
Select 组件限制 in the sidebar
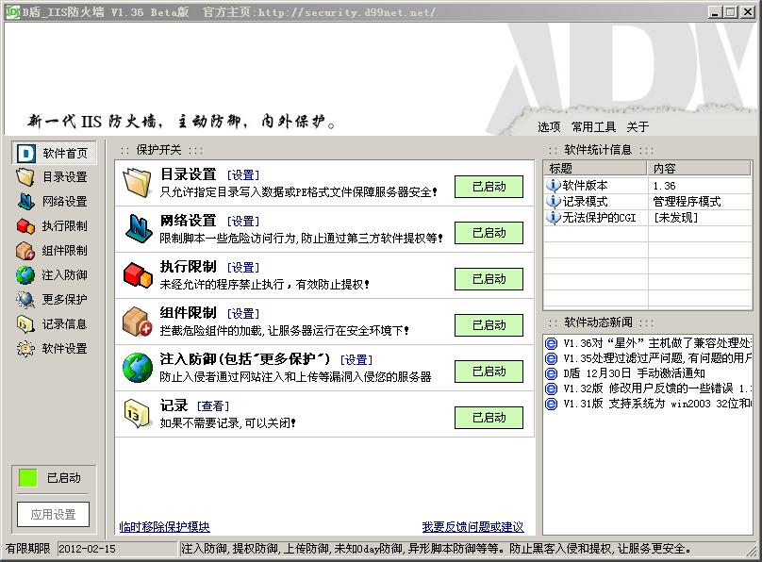click(x=52, y=251)
